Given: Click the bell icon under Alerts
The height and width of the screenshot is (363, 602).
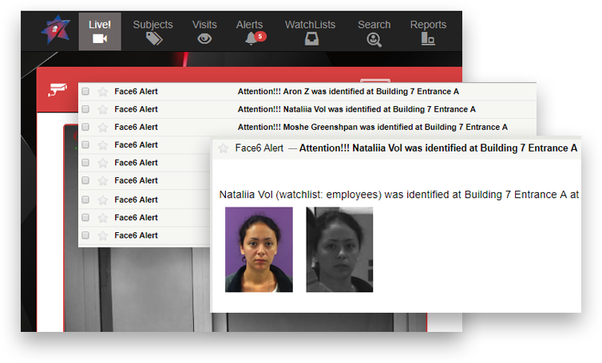Looking at the screenshot, I should pyautogui.click(x=251, y=39).
